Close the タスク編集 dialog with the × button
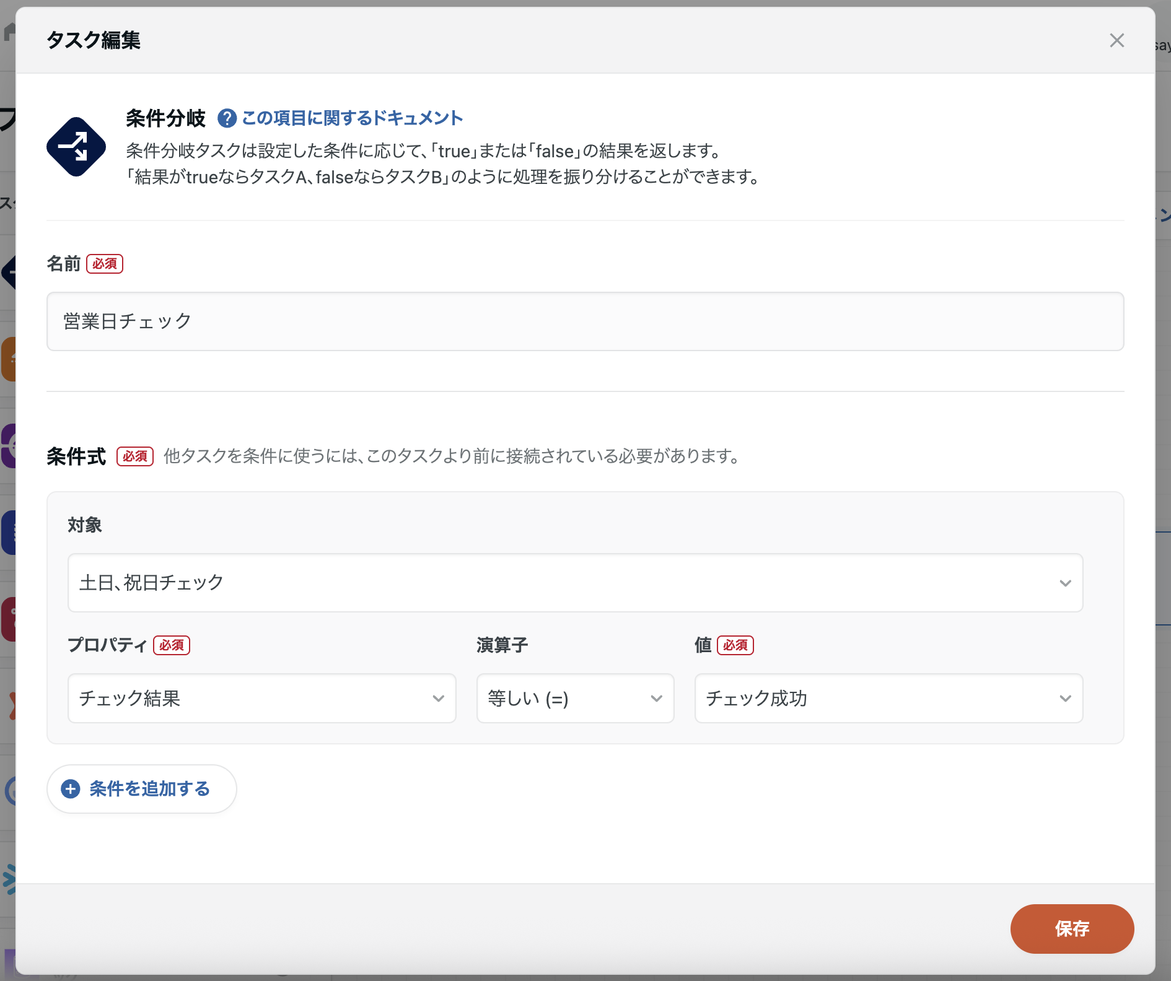The image size is (1171, 981). coord(1117,41)
